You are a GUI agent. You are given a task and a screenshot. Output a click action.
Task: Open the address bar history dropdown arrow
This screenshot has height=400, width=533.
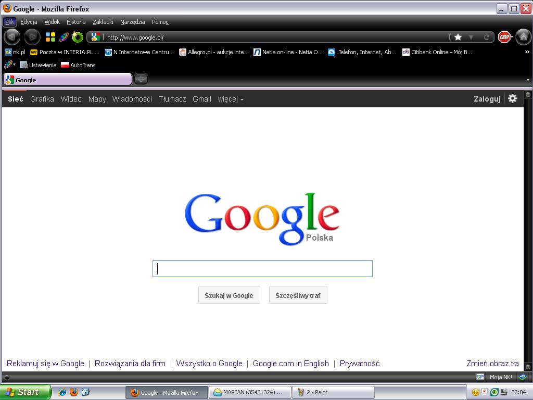click(471, 37)
